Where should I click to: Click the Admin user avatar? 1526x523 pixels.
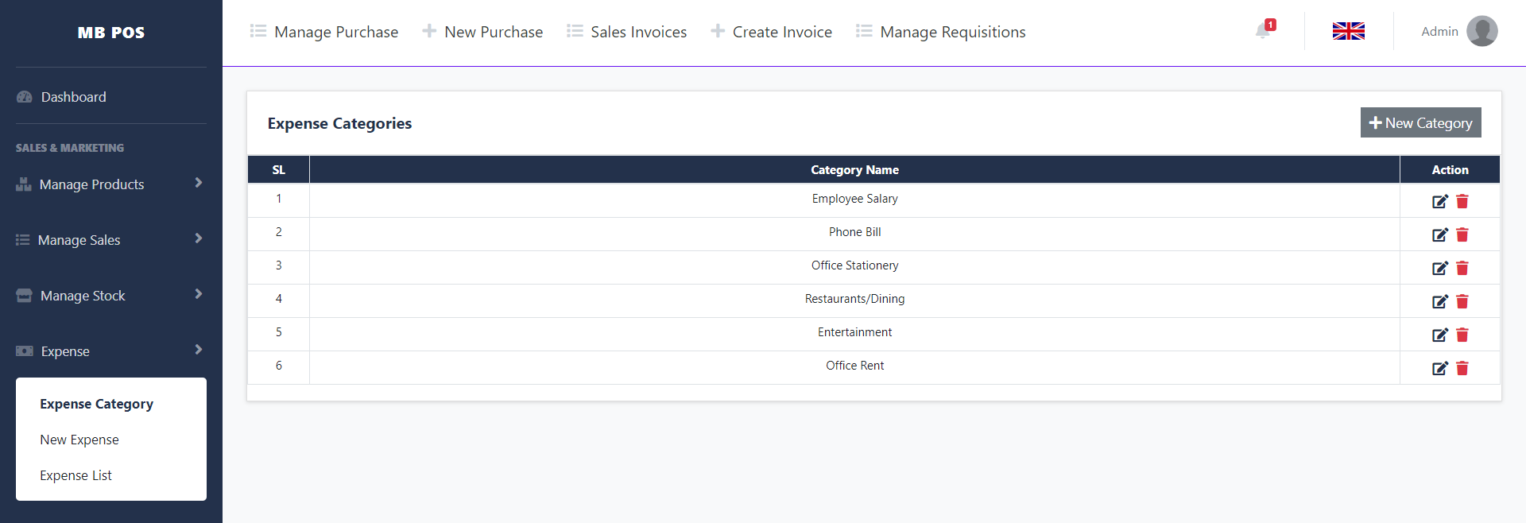[1481, 31]
